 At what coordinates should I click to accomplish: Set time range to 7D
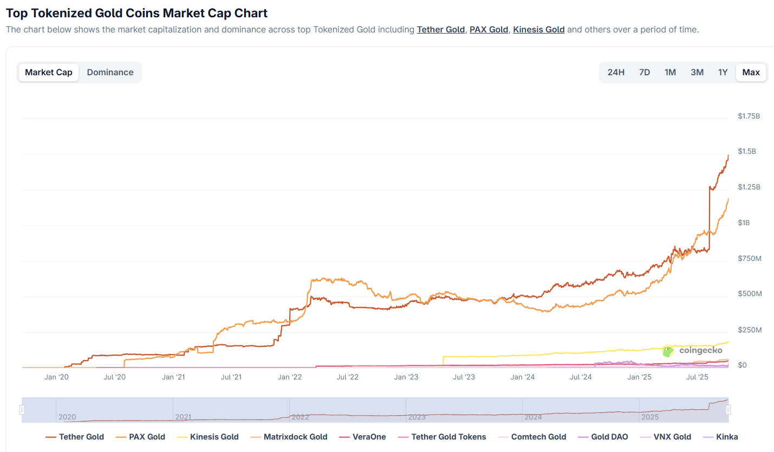tap(644, 73)
